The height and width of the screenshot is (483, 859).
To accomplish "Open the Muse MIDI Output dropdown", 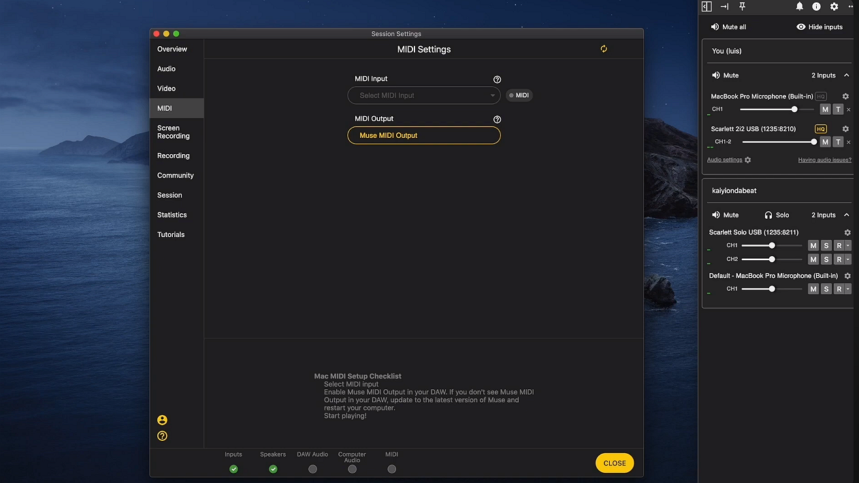I will [x=423, y=135].
